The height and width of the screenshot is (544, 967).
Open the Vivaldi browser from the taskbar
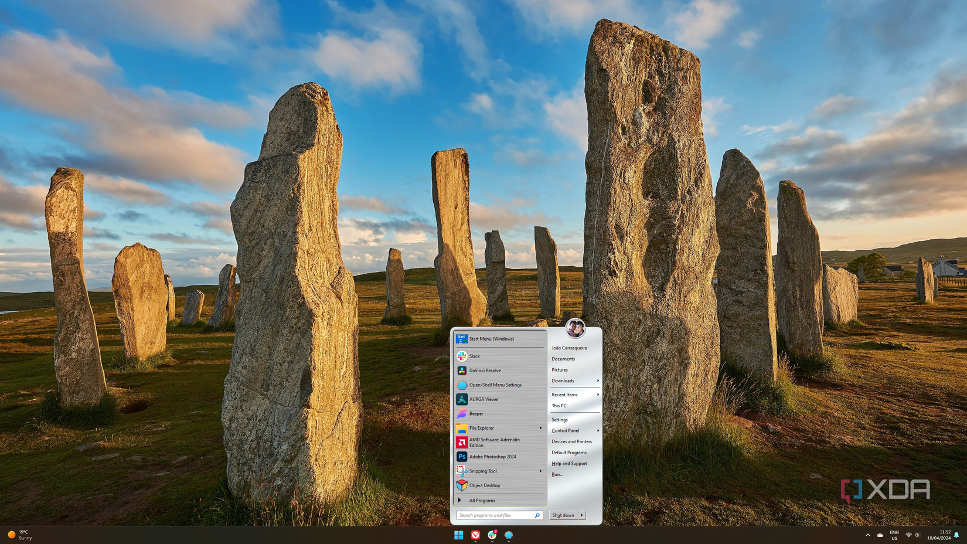(x=475, y=535)
